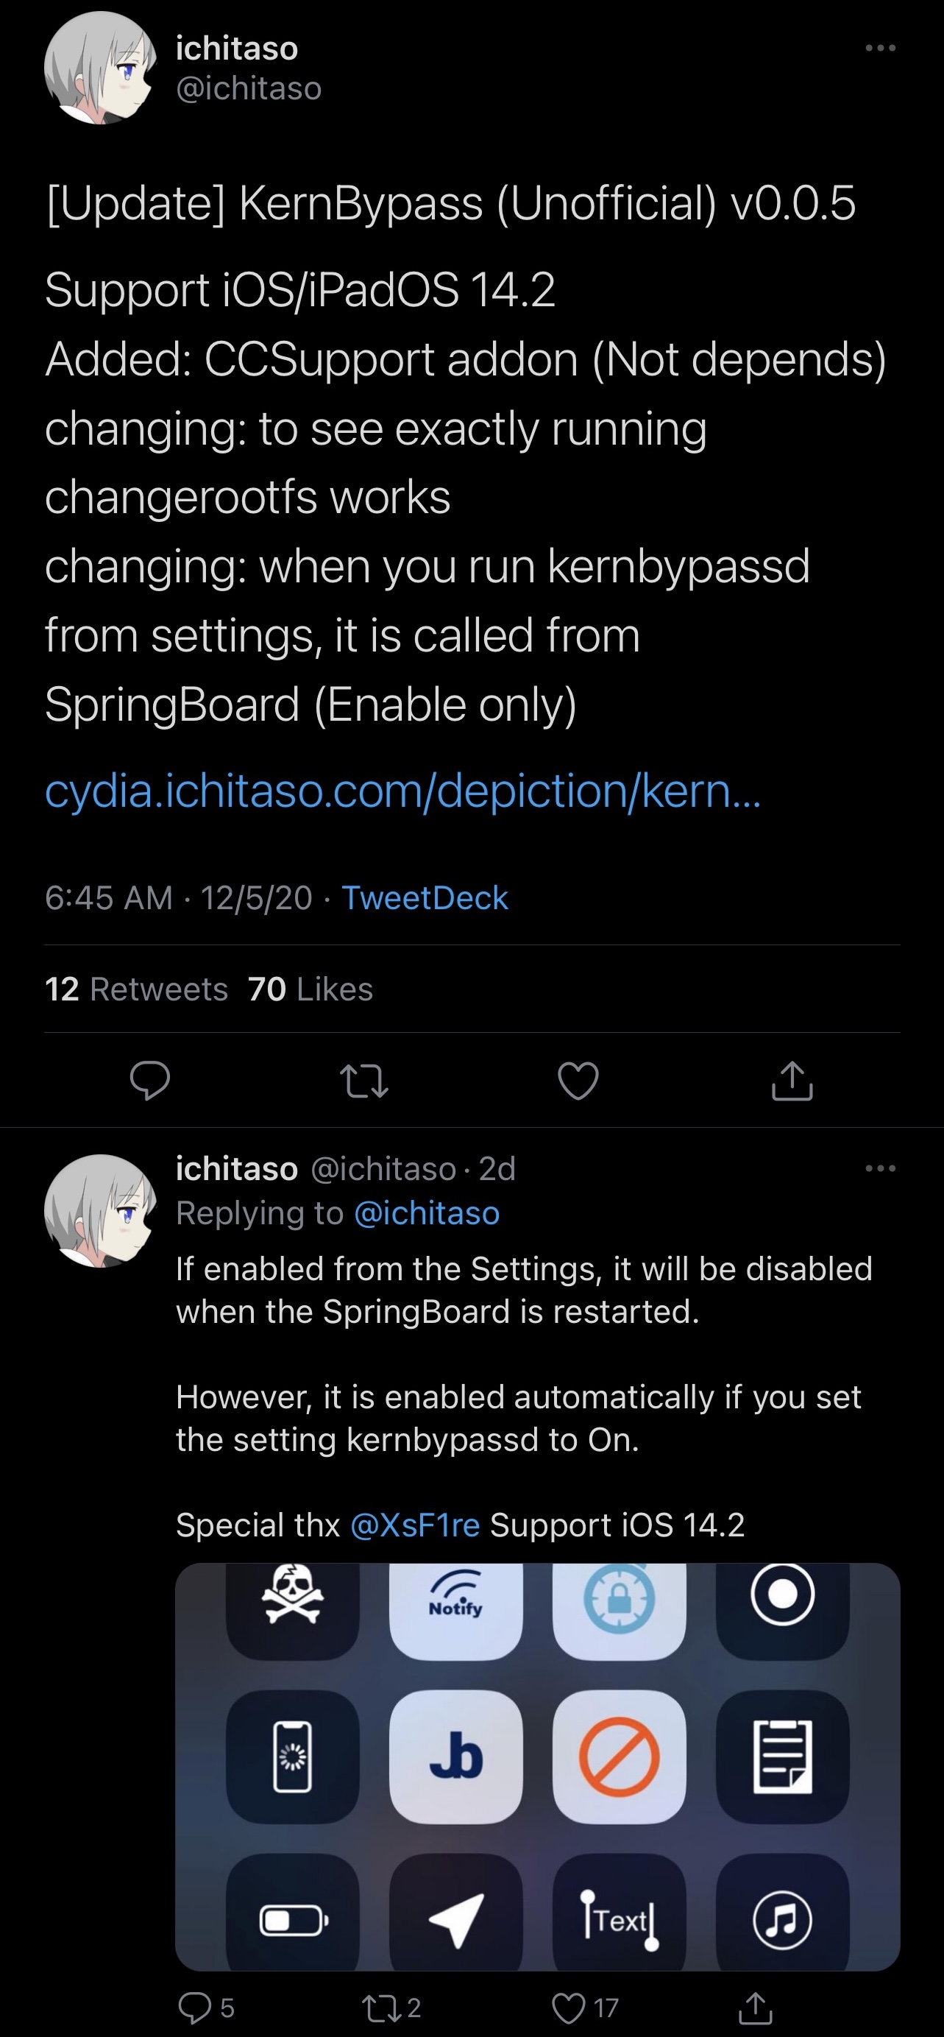Screen dimensions: 944x2037
Task: Open the attached Control Center screenshot image
Action: (x=538, y=1767)
